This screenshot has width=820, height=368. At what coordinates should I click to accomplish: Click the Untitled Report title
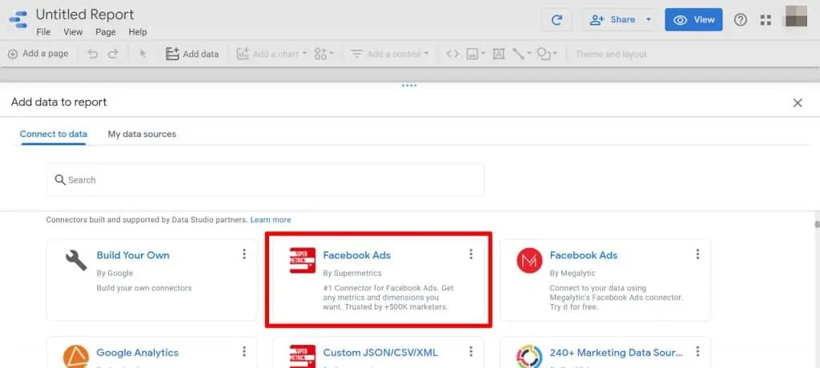point(85,14)
